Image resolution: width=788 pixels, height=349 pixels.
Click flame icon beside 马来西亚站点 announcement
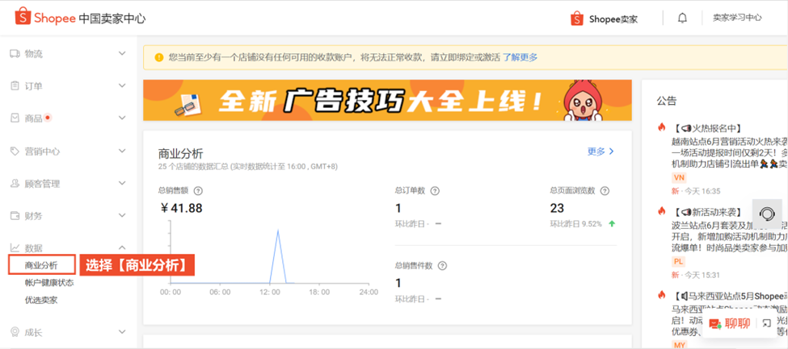click(x=662, y=295)
